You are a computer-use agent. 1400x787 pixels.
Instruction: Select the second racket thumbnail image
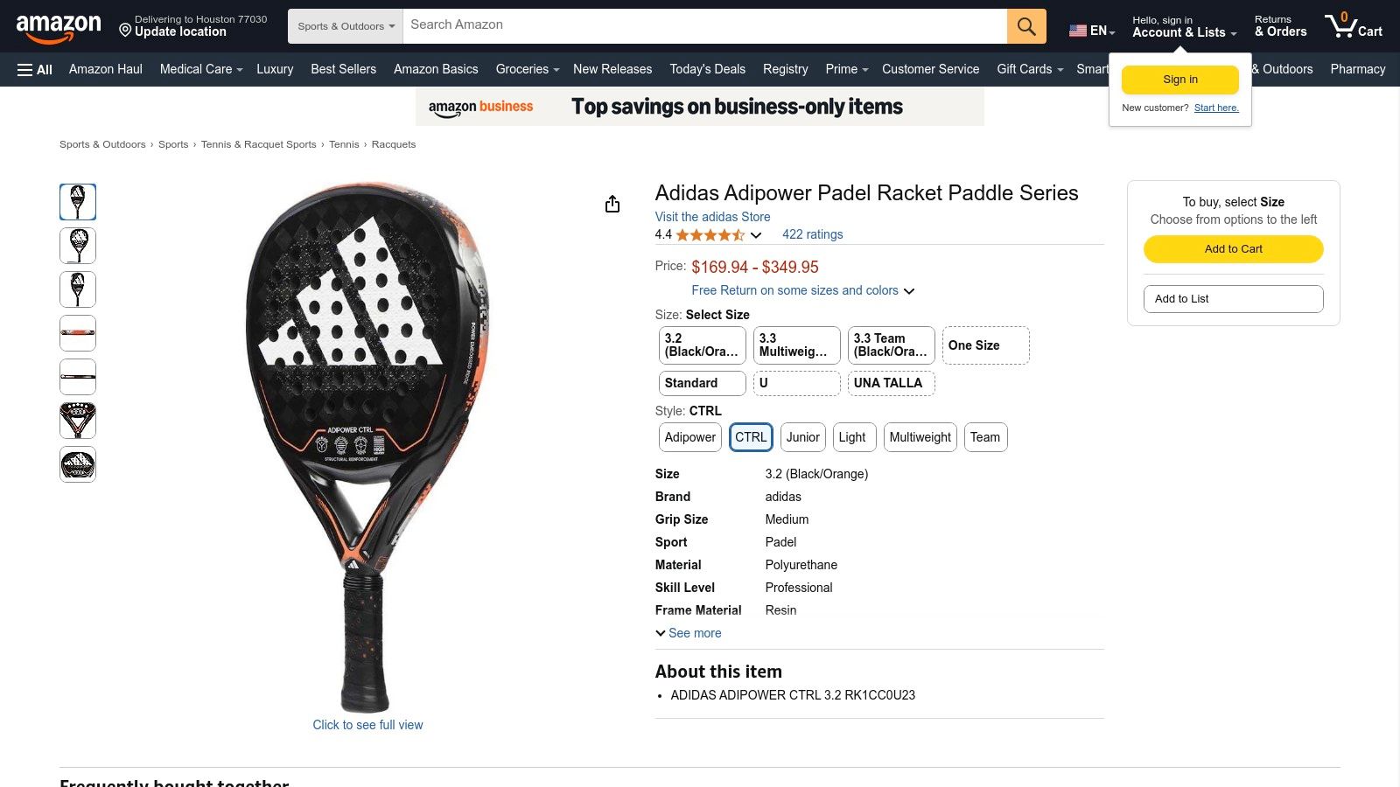[x=78, y=246]
